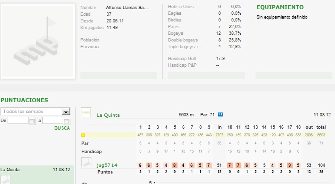Open the jug5714 player link

(107, 165)
